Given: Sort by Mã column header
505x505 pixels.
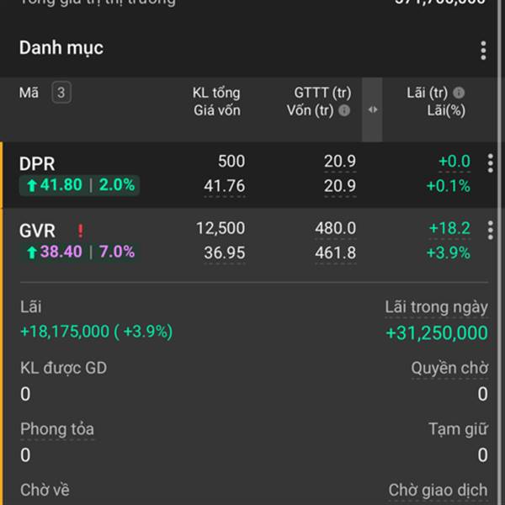Looking at the screenshot, I should [29, 93].
